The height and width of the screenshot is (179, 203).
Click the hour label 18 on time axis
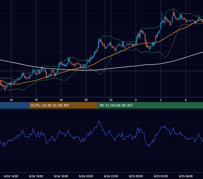pyautogui.click(x=61, y=100)
